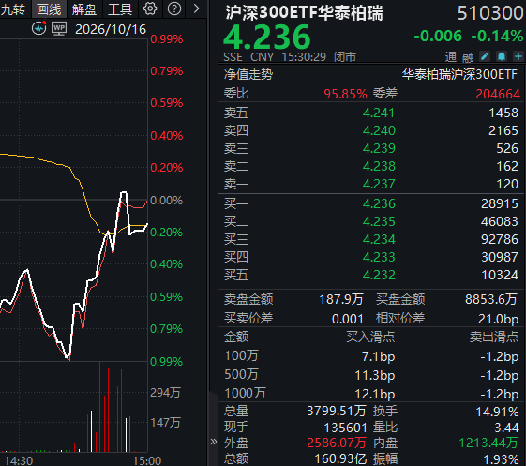Select the 卖二 ask price 4.238
The width and height of the screenshot is (526, 466).
click(x=379, y=166)
